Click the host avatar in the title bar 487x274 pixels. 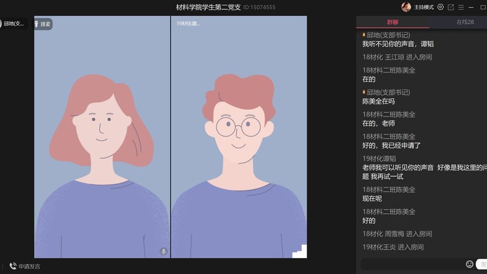tap(406, 7)
